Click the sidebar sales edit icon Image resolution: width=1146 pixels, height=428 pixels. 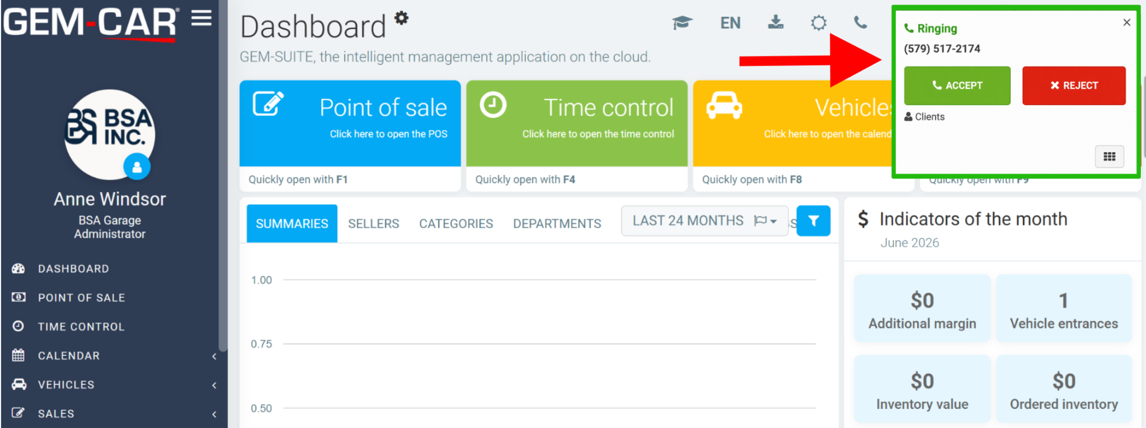point(18,413)
